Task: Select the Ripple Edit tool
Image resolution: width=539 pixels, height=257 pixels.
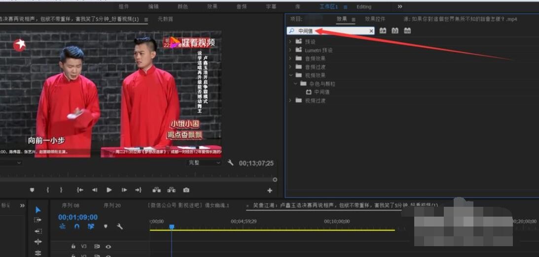Action: pyautogui.click(x=38, y=231)
